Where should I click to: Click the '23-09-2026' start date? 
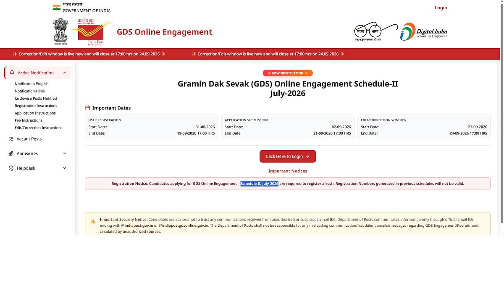[x=478, y=127]
